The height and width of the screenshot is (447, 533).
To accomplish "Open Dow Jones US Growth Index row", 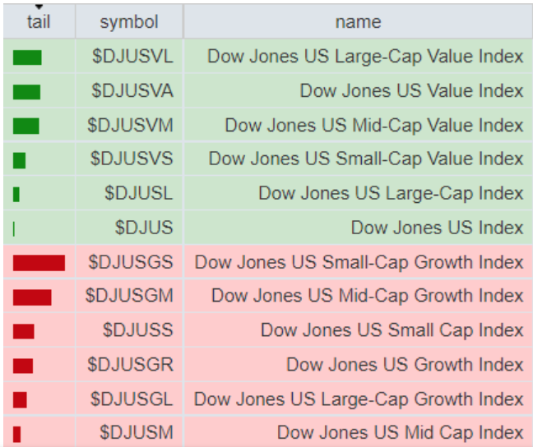I will [x=405, y=365].
